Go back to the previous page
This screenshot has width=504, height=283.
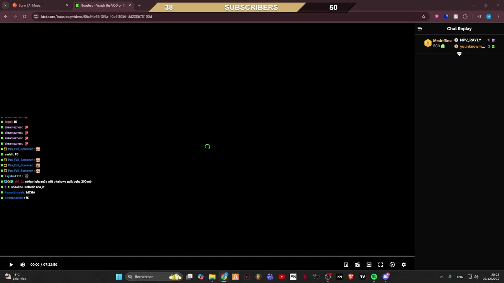[6, 17]
